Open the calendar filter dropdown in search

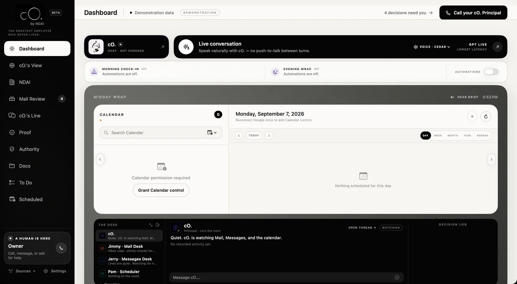pos(212,133)
